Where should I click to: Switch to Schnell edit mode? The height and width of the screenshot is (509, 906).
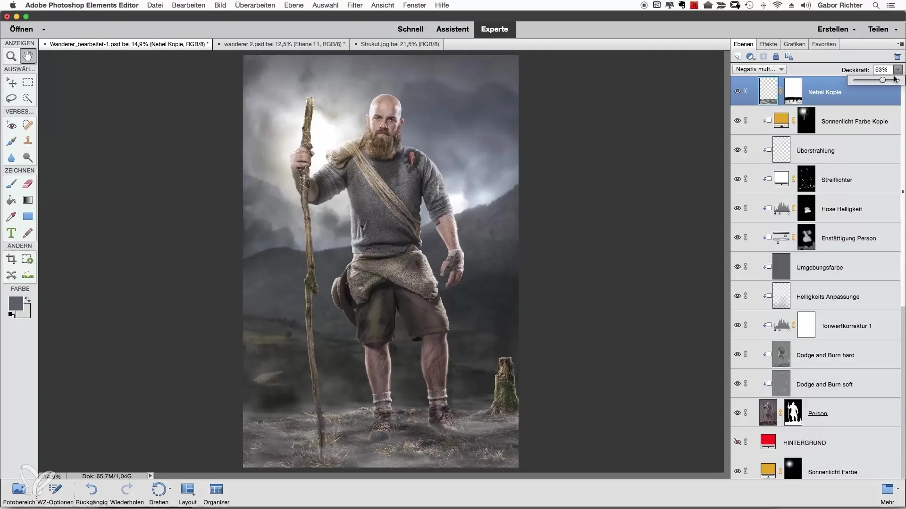pyautogui.click(x=410, y=29)
